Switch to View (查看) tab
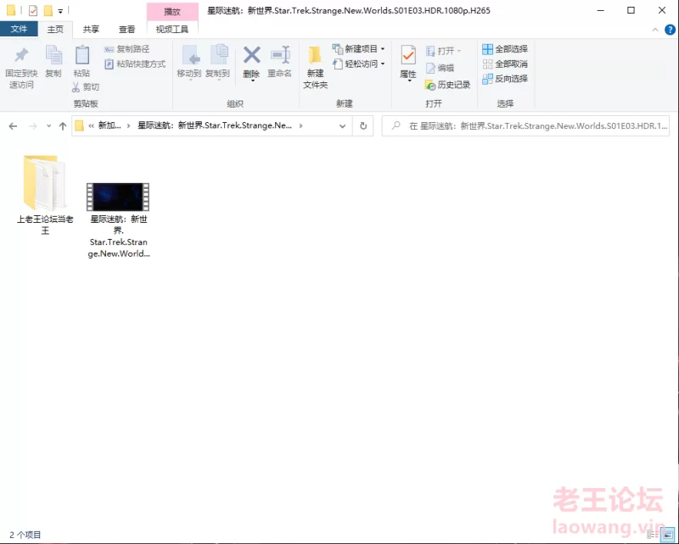The width and height of the screenshot is (679, 544). click(x=126, y=29)
